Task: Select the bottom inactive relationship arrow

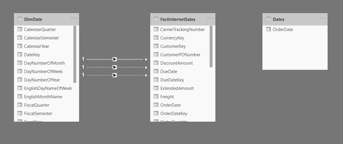Action: [x=115, y=75]
